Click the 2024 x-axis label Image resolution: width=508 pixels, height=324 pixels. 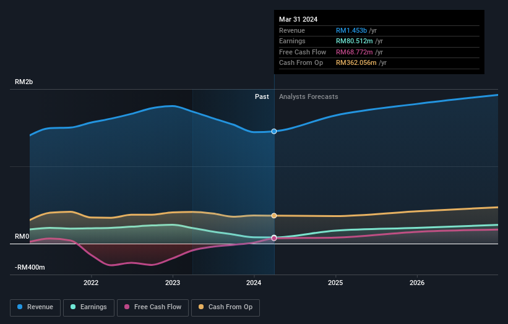254,283
